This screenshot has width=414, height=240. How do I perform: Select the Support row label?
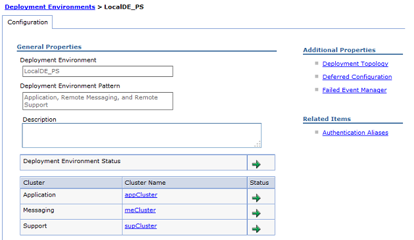[x=35, y=226]
